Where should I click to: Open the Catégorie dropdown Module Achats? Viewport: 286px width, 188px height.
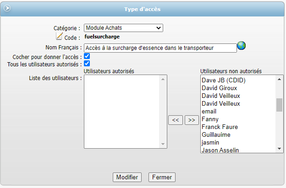point(123,28)
